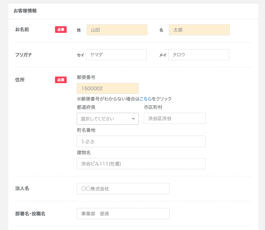Focus the メイ furigana field
The image size is (265, 230).
click(x=199, y=54)
